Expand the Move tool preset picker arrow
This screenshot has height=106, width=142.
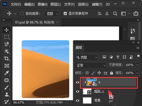pos(15,14)
